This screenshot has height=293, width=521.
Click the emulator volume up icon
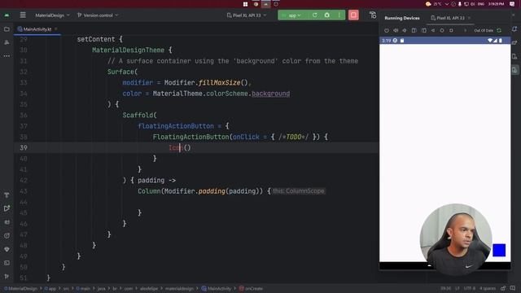(396, 30)
